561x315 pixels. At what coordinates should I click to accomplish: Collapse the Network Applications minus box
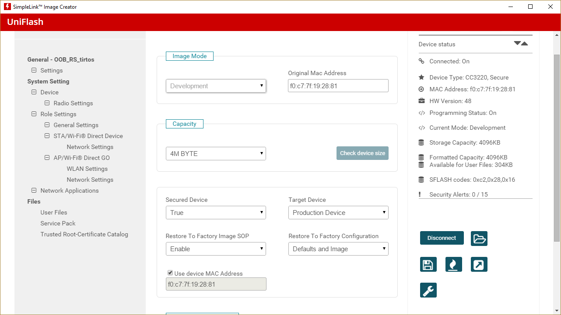34,190
